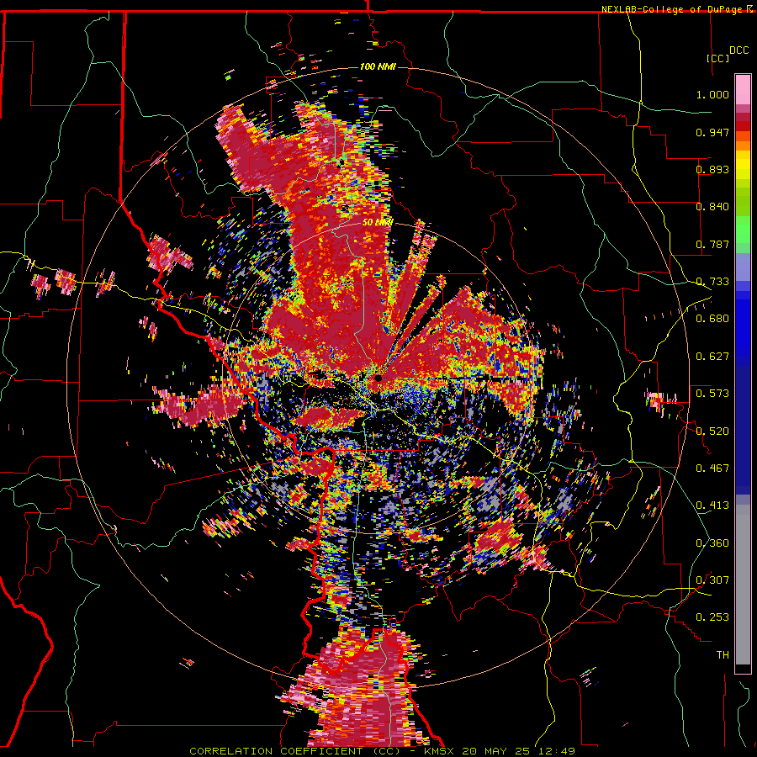757x757 pixels.
Task: Click the 100 NMI range ring label
Action: coord(378,66)
